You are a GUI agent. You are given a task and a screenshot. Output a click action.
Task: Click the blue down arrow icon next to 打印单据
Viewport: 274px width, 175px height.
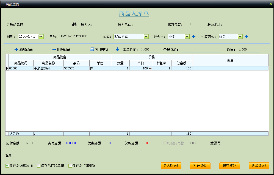[117, 50]
